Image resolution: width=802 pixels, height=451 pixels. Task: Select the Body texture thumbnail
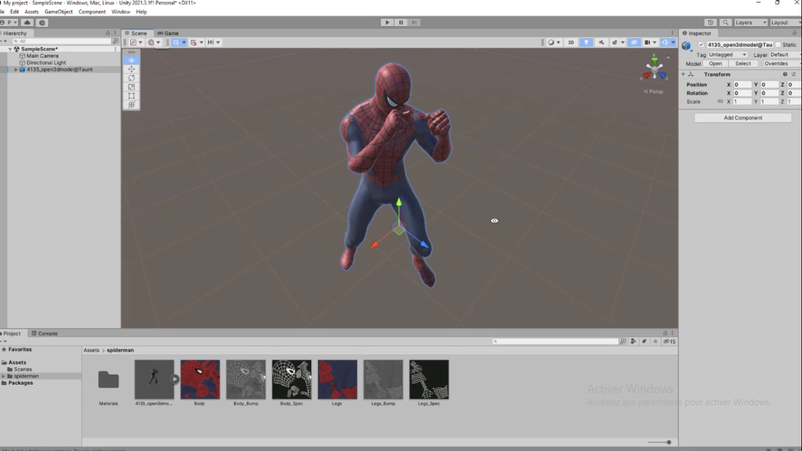coord(200,379)
